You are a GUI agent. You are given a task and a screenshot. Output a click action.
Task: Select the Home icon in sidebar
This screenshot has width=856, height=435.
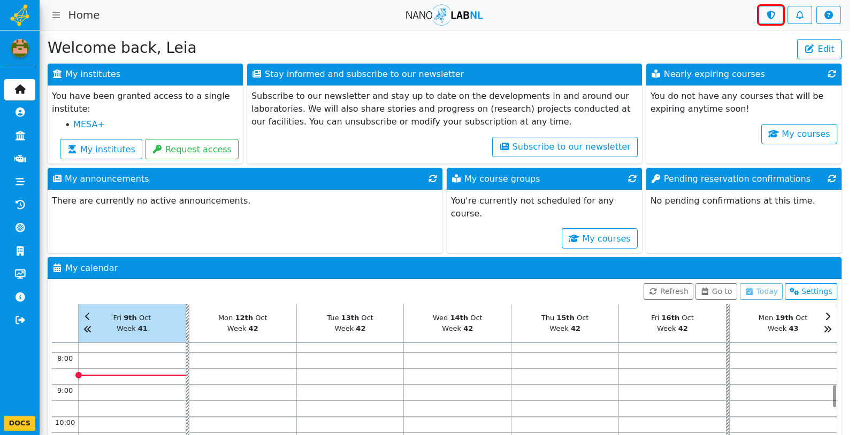(x=20, y=90)
